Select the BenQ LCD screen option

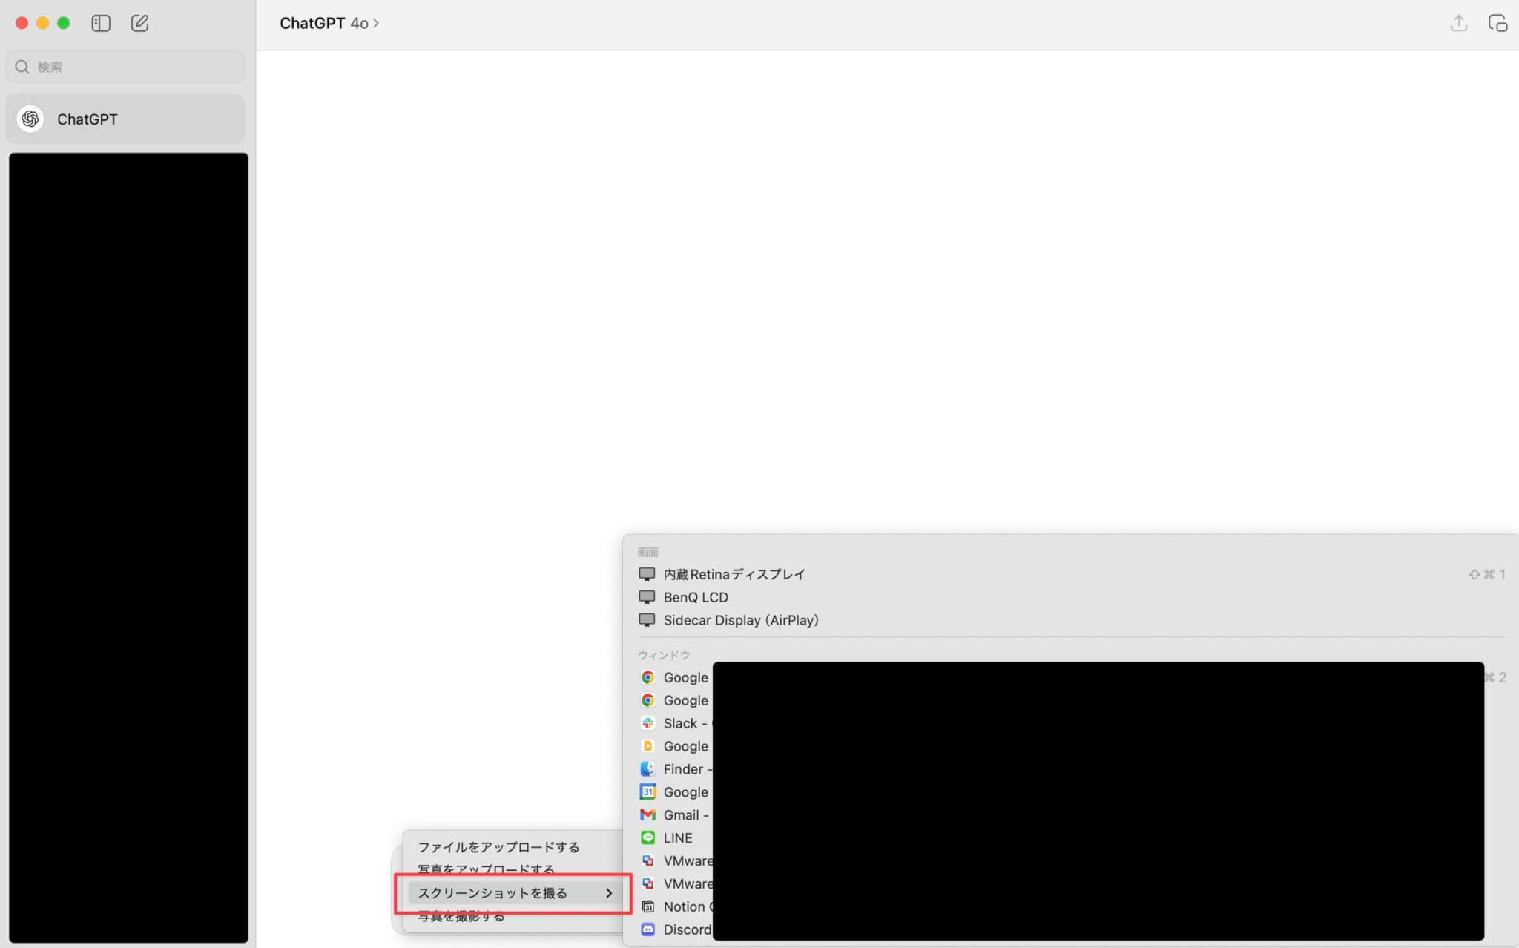coord(1072,597)
